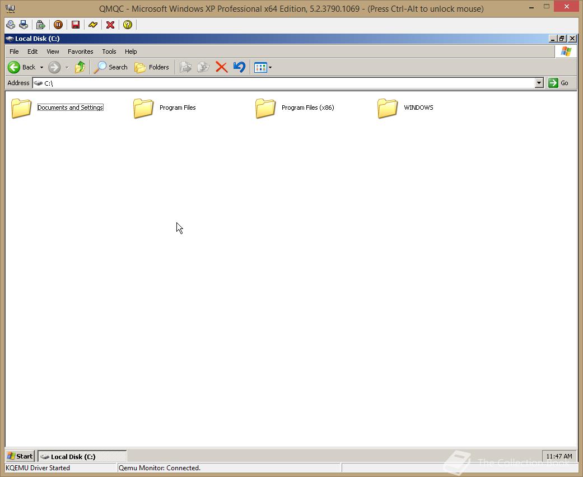Click the Go button

click(559, 83)
